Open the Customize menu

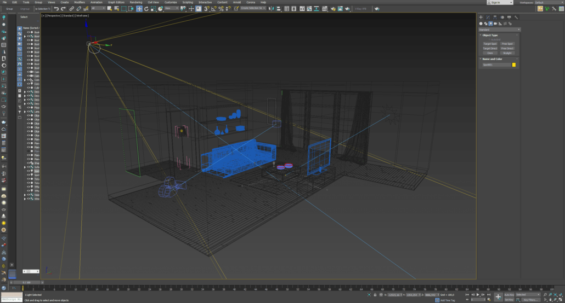[x=171, y=2]
